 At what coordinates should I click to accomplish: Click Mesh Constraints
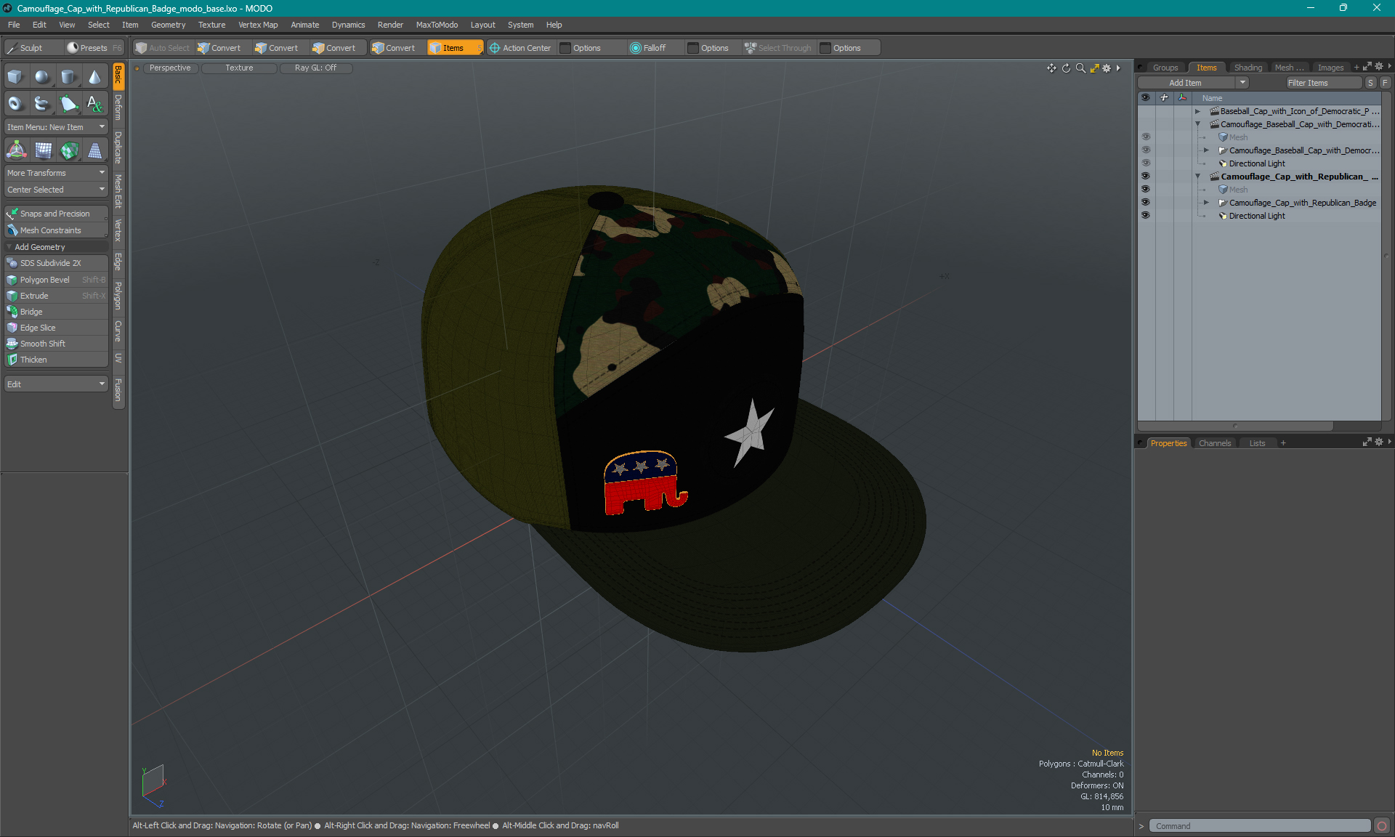[x=56, y=230]
